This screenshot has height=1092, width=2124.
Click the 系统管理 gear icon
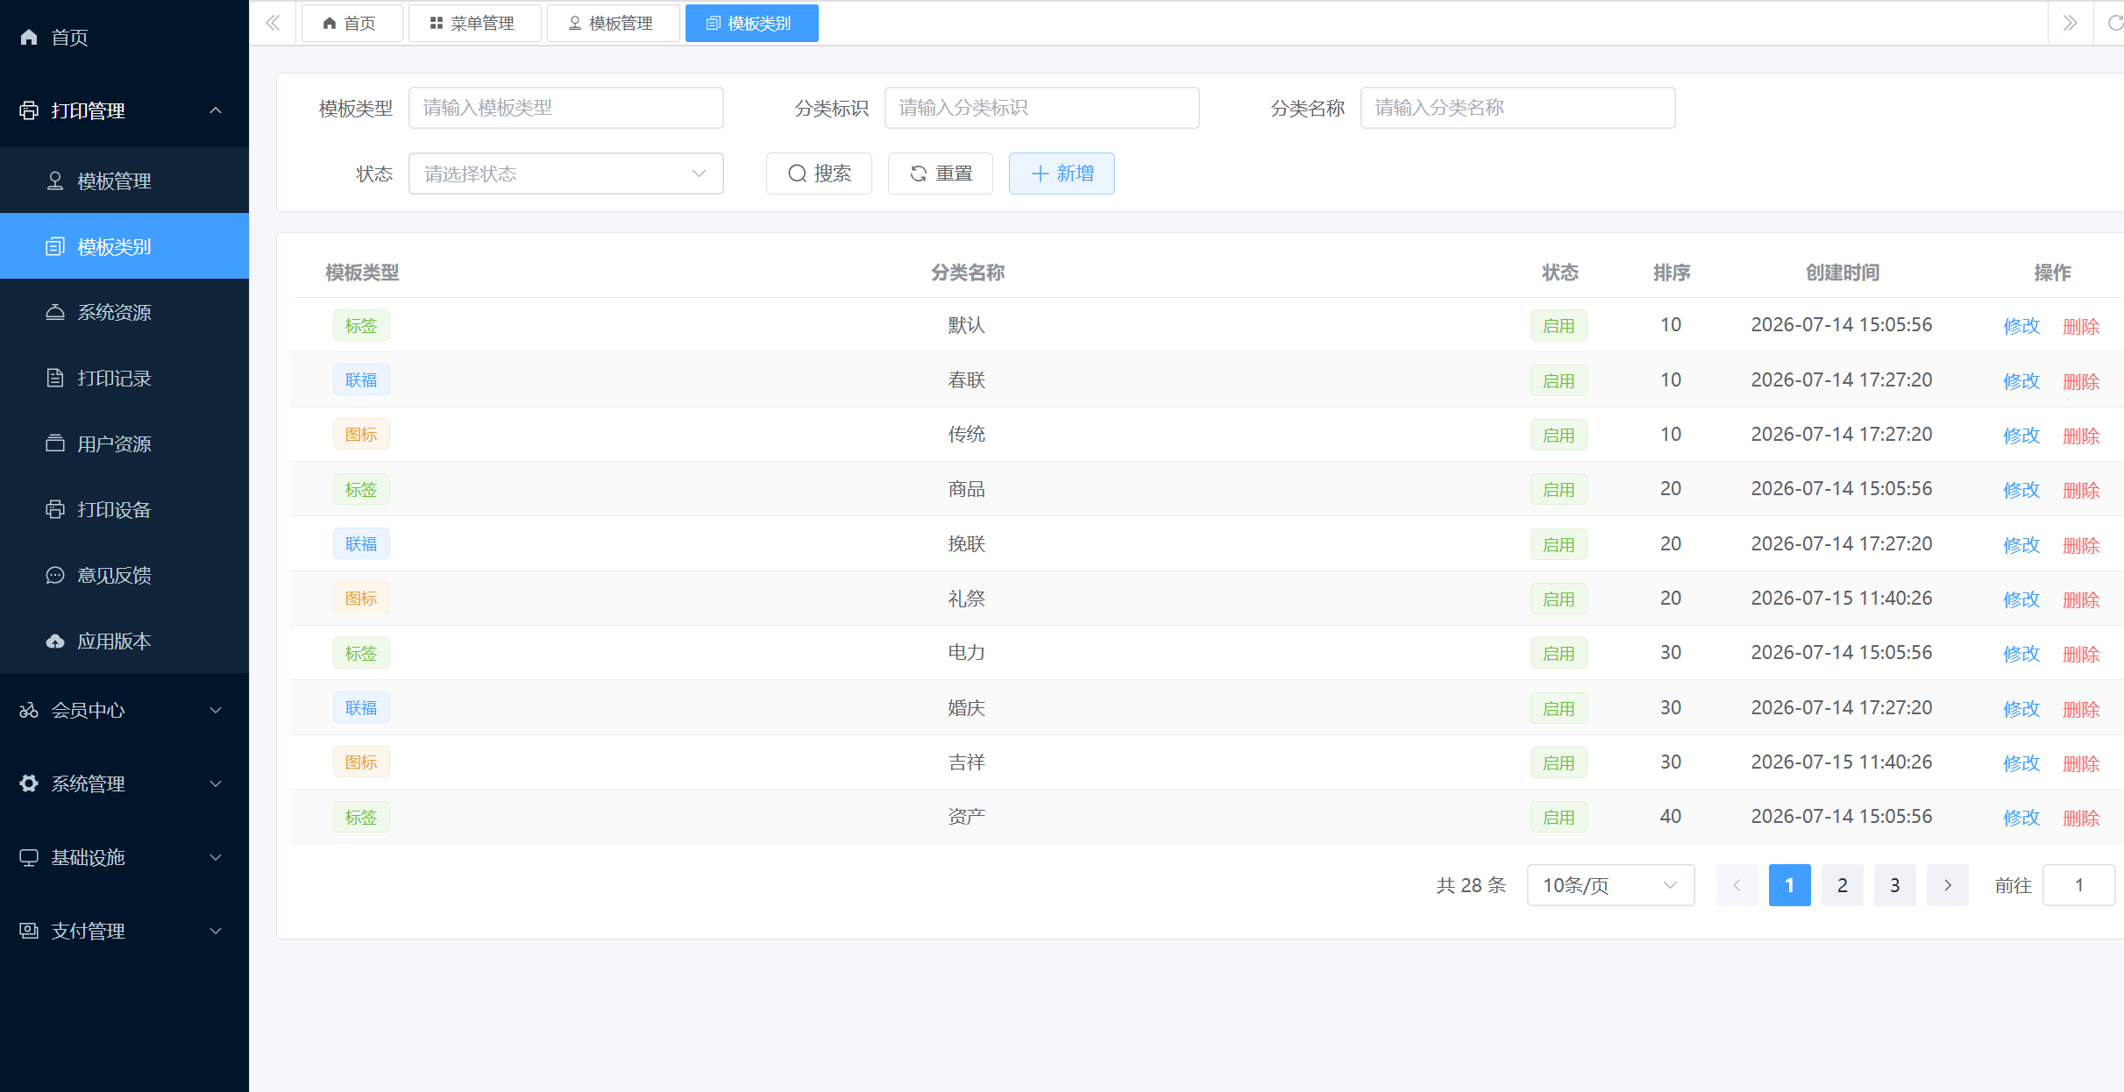point(29,784)
